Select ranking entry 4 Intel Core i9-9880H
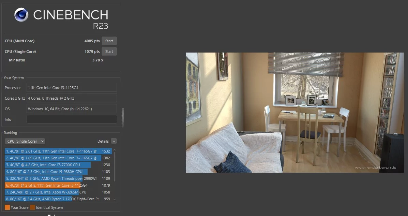The image size is (408, 216). pos(58,172)
